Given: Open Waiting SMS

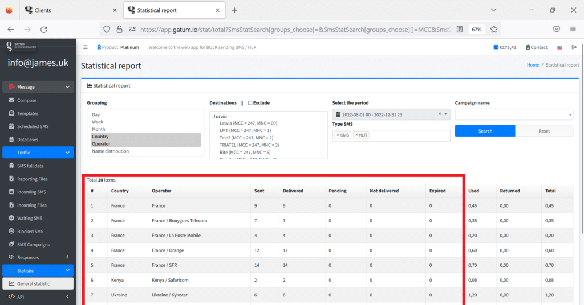Looking at the screenshot, I should (30, 218).
